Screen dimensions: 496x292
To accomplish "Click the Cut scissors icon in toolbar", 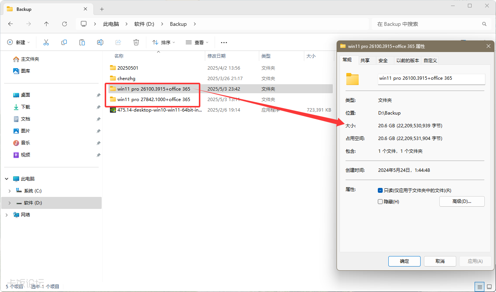I will tap(46, 42).
